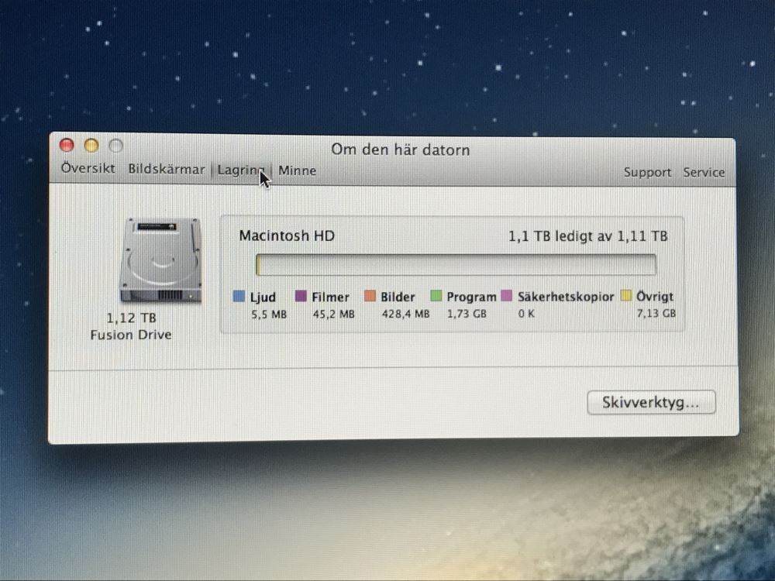
Task: Select the Lagring tab
Action: pos(241,170)
